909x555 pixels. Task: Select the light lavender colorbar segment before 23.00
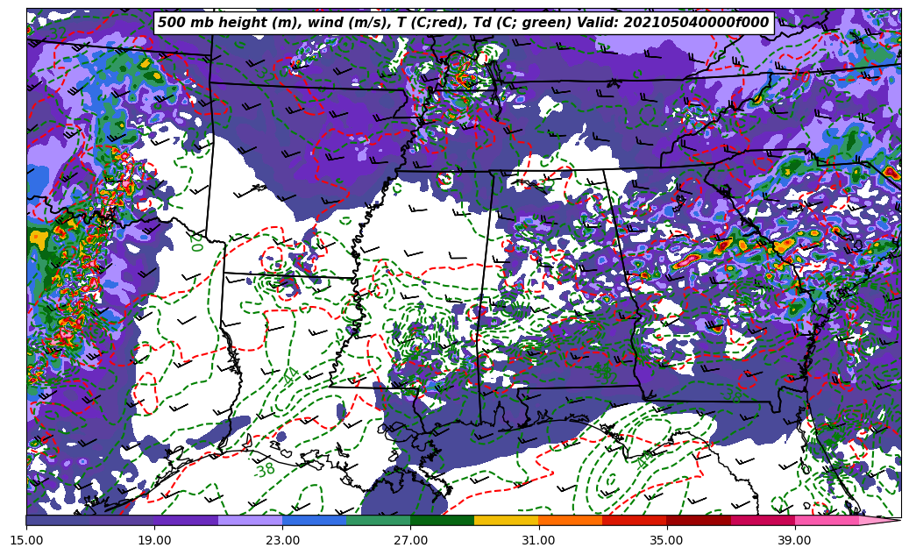(x=251, y=520)
